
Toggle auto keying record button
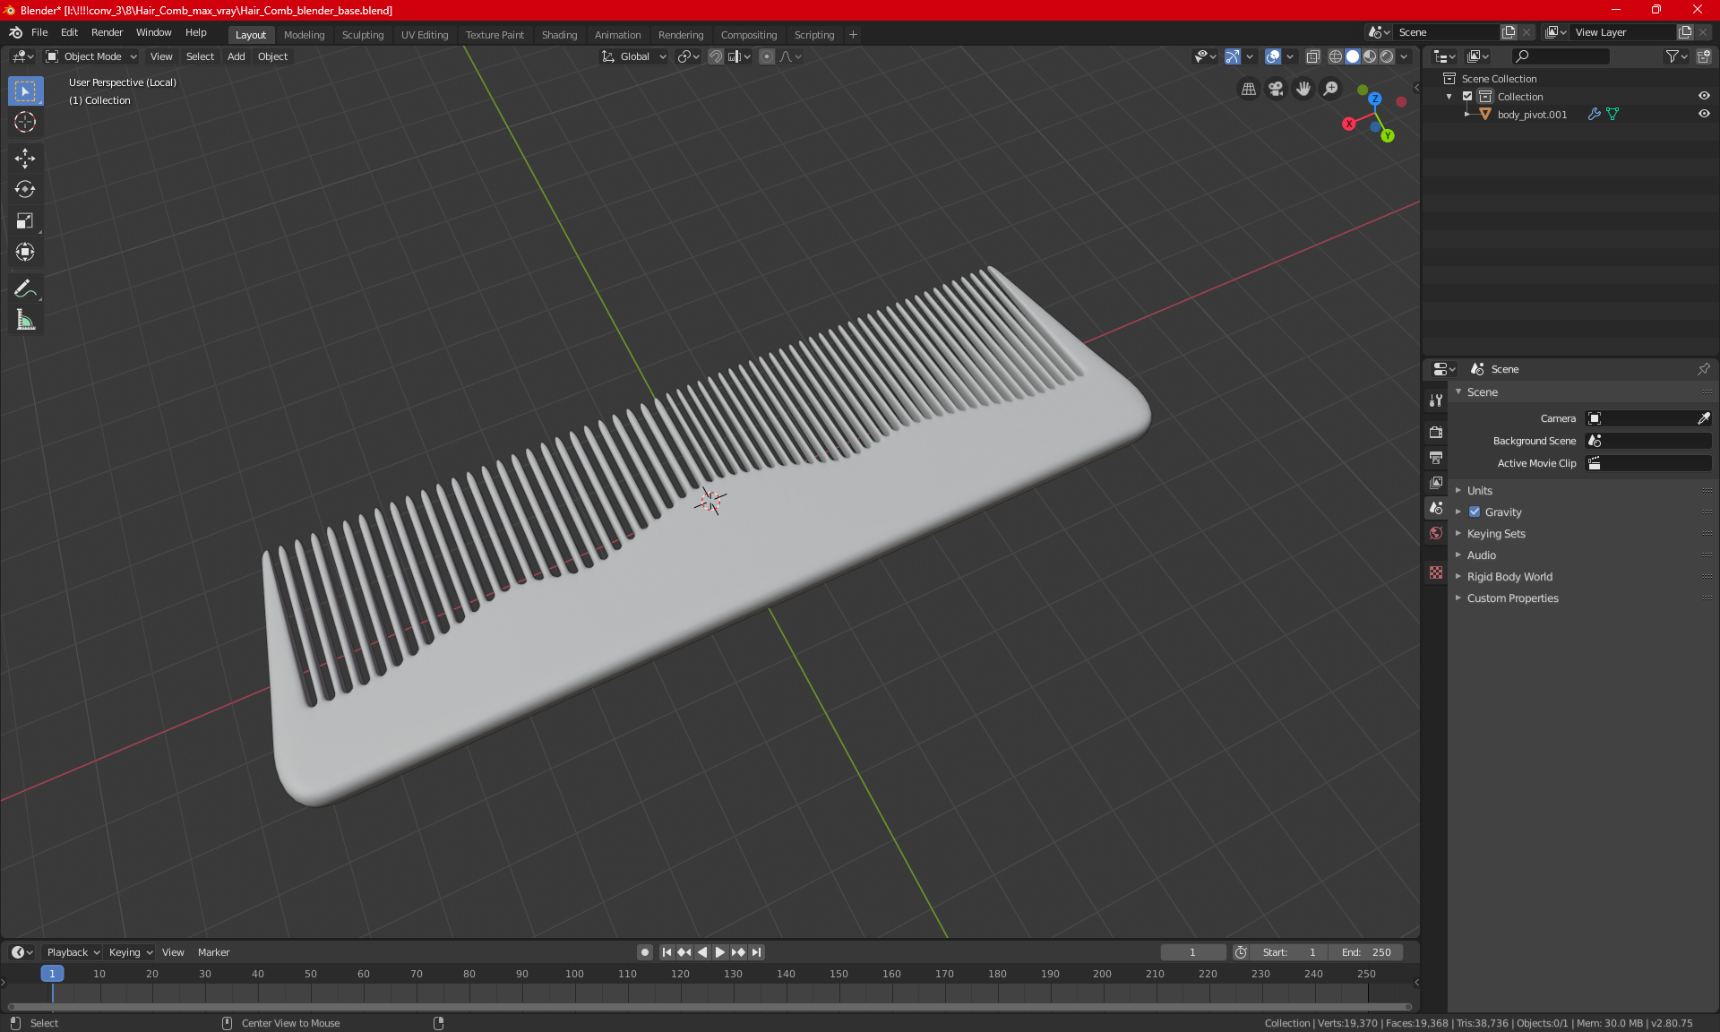point(644,952)
